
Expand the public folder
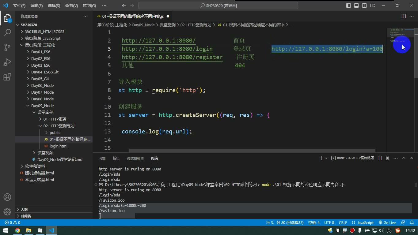(55, 132)
